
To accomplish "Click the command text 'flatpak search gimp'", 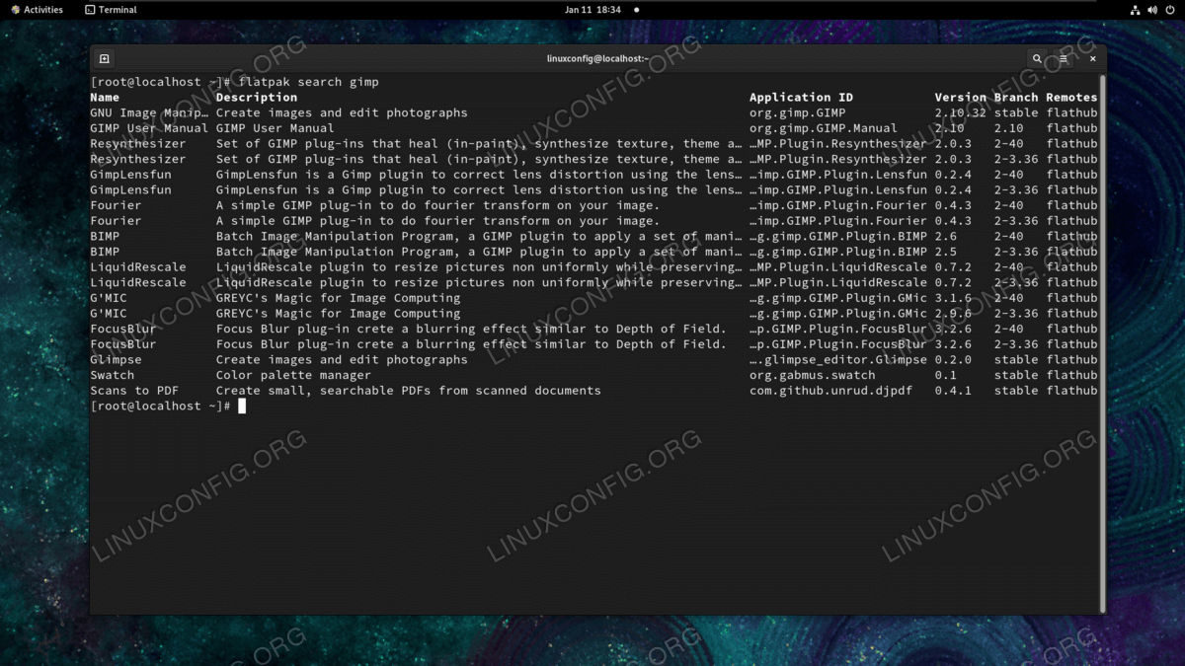I will click(x=308, y=82).
